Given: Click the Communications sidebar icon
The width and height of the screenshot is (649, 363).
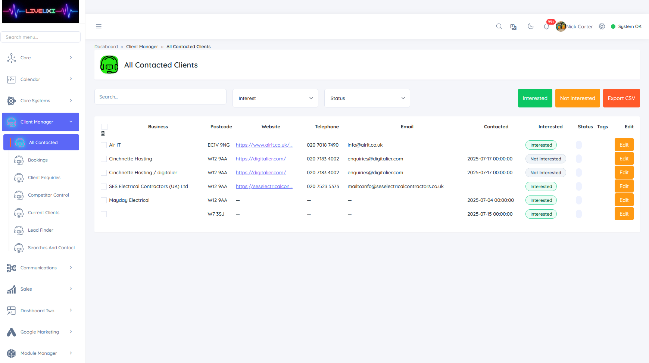Looking at the screenshot, I should tap(11, 268).
